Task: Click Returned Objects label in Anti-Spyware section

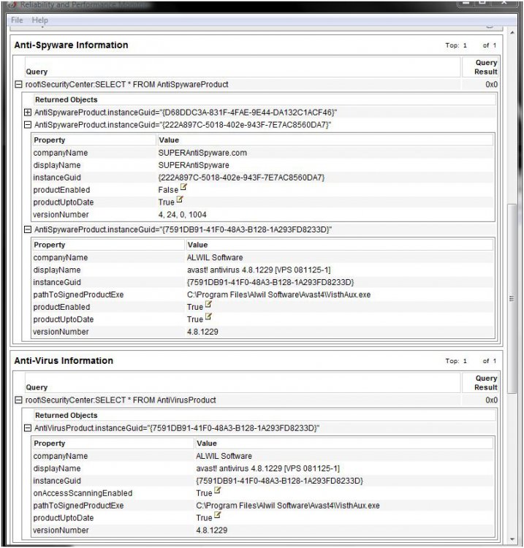Action: tap(66, 100)
